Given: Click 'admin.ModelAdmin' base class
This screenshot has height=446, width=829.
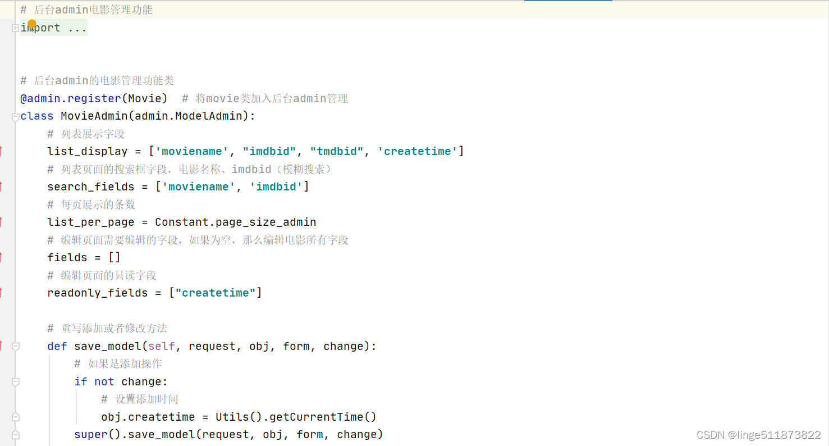Looking at the screenshot, I should pyautogui.click(x=189, y=116).
